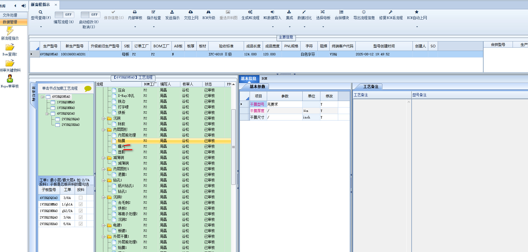Open dropdown arrow under 型号查询(F)

[x=41, y=27]
